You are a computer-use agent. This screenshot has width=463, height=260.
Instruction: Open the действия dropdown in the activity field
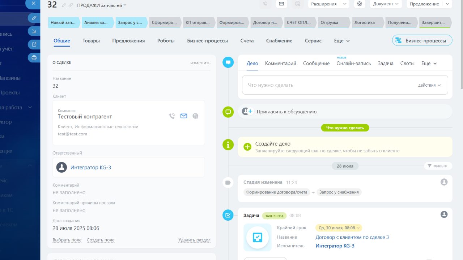pyautogui.click(x=429, y=85)
